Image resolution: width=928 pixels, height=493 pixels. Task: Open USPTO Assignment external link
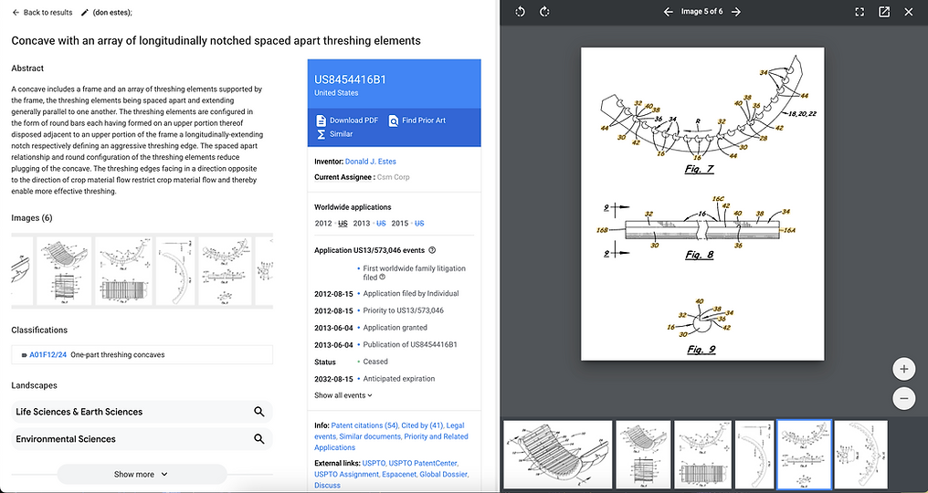pyautogui.click(x=347, y=475)
